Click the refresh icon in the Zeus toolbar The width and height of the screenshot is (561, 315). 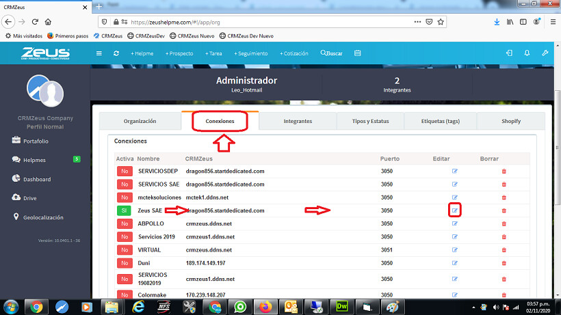coord(116,53)
